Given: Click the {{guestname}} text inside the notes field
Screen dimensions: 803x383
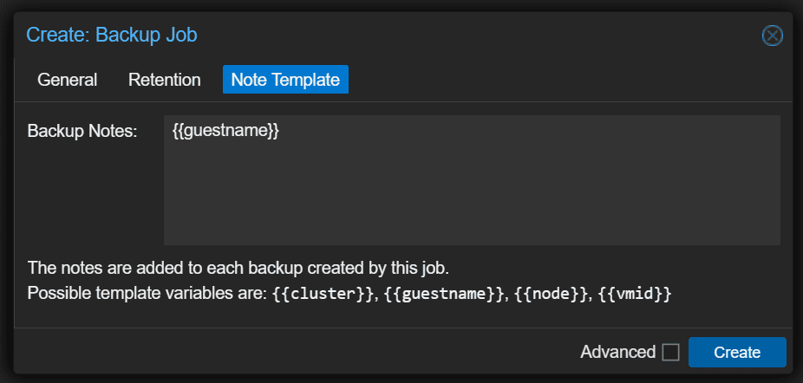Looking at the screenshot, I should [225, 132].
